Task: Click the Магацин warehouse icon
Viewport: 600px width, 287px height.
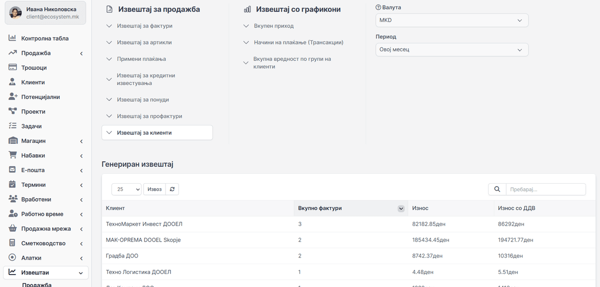Action: [12, 141]
